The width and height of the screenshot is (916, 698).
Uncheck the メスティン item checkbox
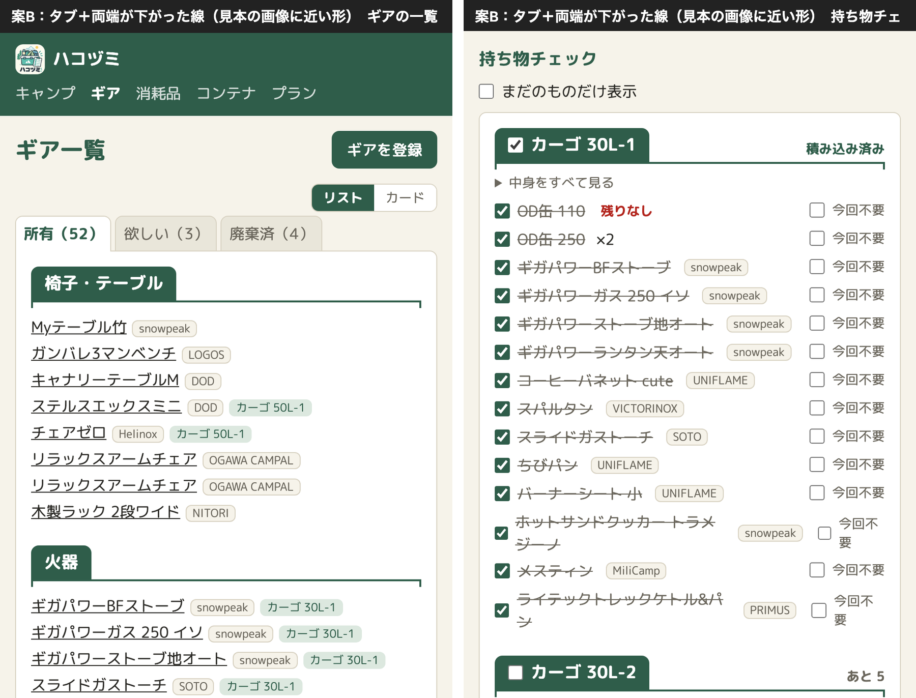[502, 571]
